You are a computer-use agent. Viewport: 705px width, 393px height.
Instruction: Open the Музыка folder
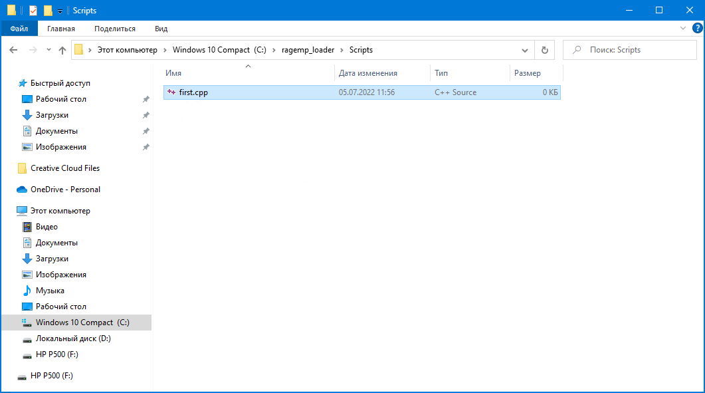(50, 291)
